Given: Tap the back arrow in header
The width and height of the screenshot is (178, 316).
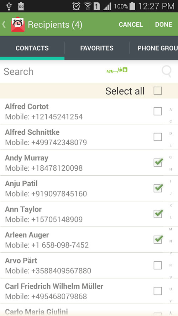Looking at the screenshot, I should pyautogui.click(x=4, y=25).
